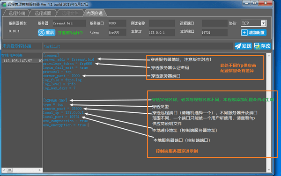
Task: Open the 协议 TCP protocol dropdown
Action: (263, 23)
